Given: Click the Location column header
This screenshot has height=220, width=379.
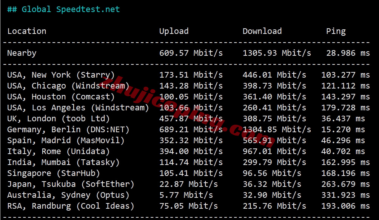Looking at the screenshot, I should click(26, 31).
